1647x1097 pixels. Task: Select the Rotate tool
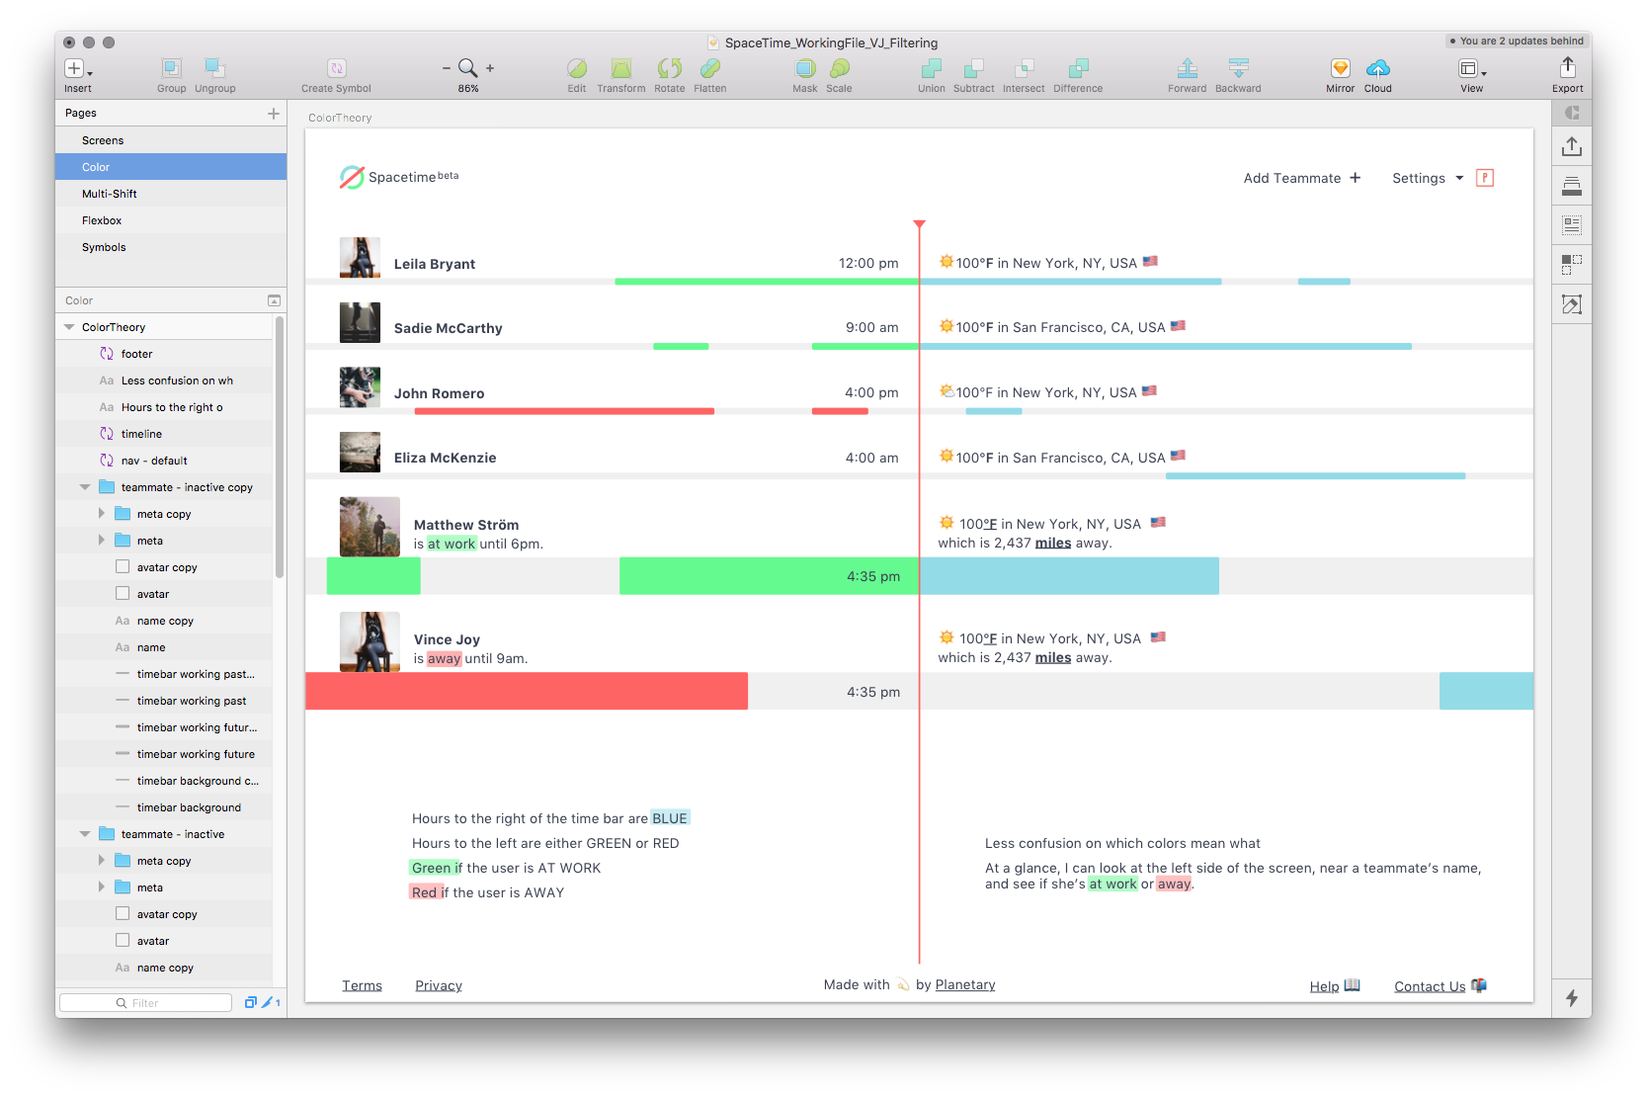[x=670, y=68]
